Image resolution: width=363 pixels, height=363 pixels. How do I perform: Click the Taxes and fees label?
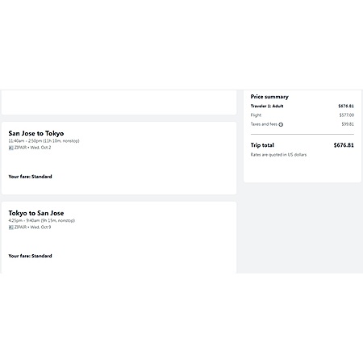pyautogui.click(x=264, y=124)
